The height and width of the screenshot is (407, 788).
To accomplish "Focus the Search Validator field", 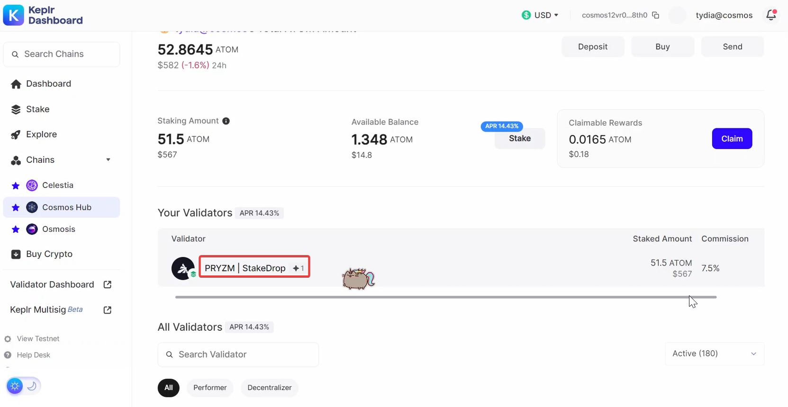I will coord(238,354).
